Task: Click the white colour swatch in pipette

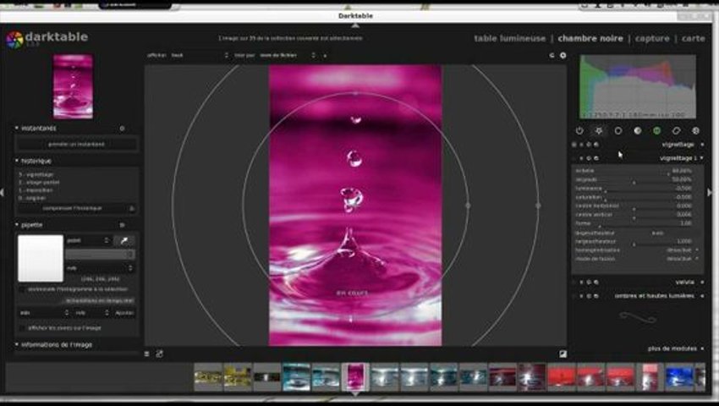Action: point(41,258)
